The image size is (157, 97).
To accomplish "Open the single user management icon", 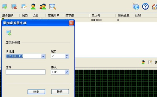I will (x=33, y=7).
